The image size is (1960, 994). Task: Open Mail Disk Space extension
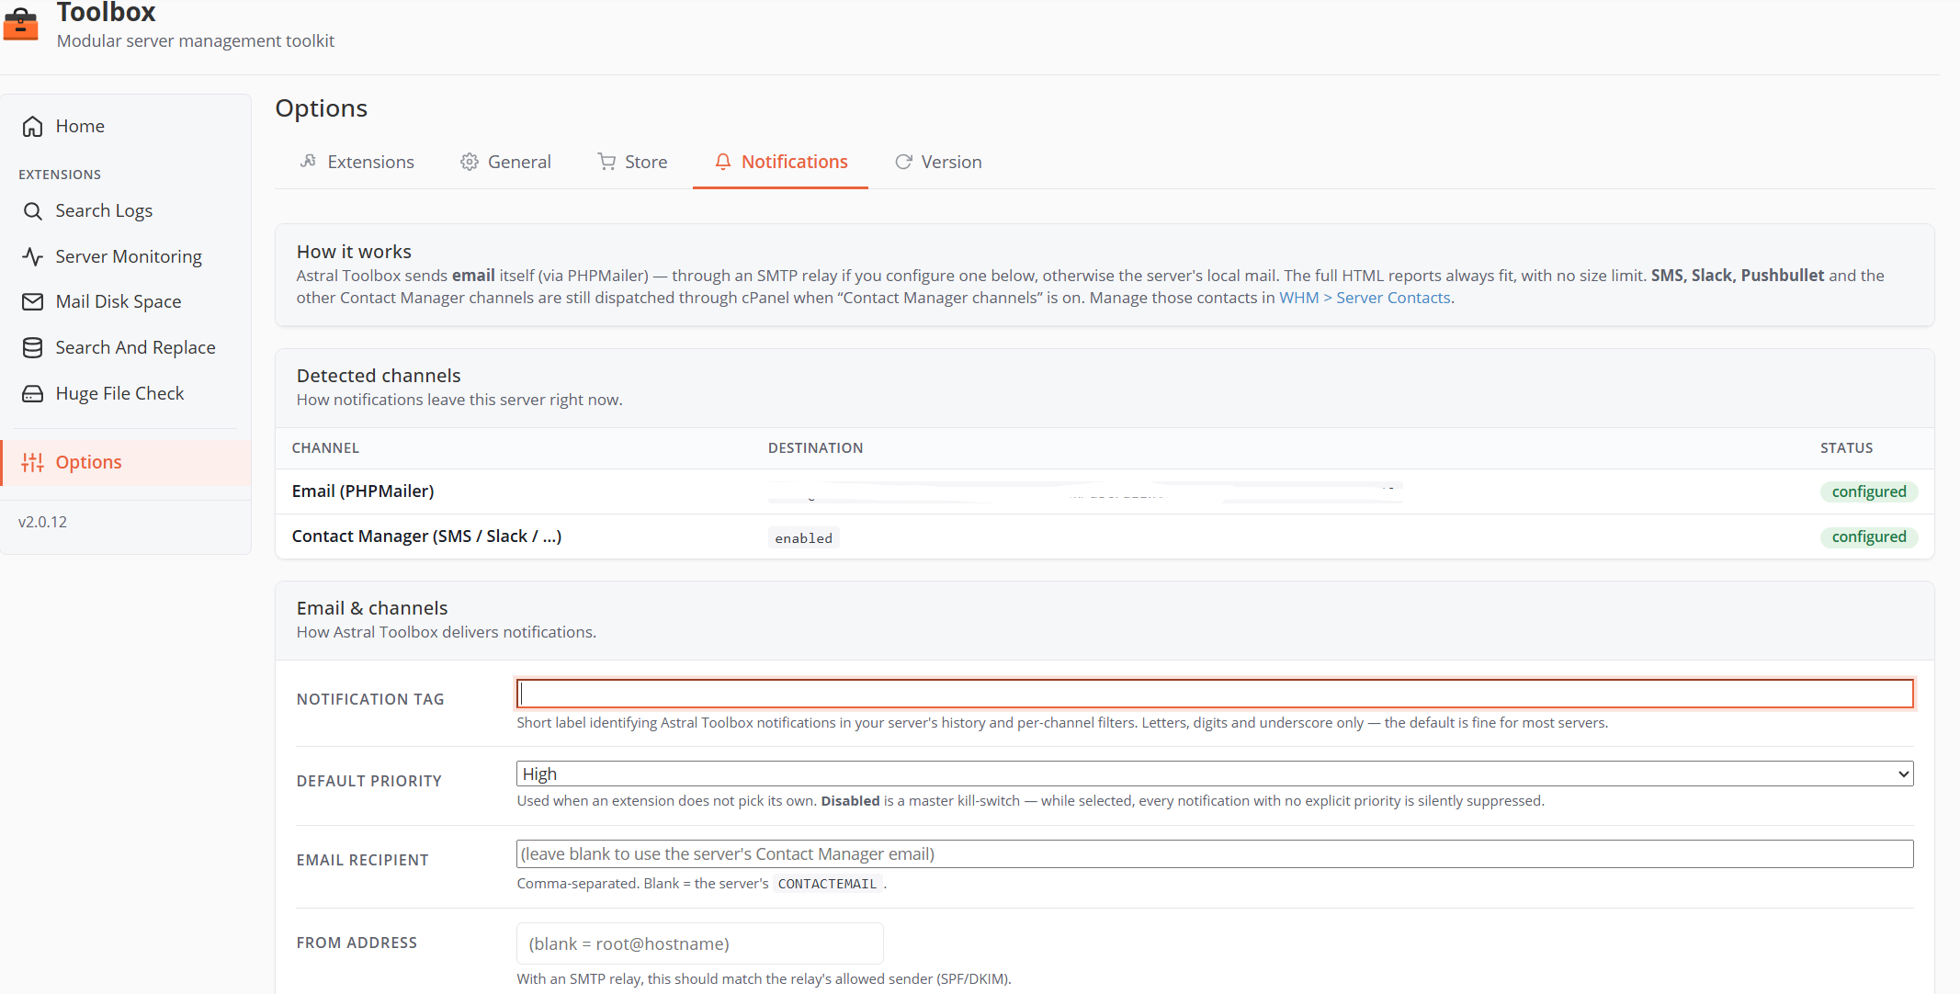pos(126,301)
